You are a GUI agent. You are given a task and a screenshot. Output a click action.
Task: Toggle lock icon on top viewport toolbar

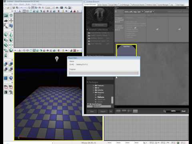63,11
